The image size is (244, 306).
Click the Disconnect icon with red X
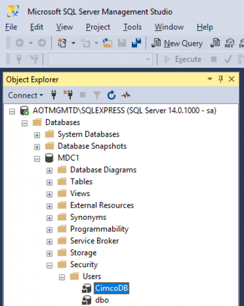click(x=68, y=95)
